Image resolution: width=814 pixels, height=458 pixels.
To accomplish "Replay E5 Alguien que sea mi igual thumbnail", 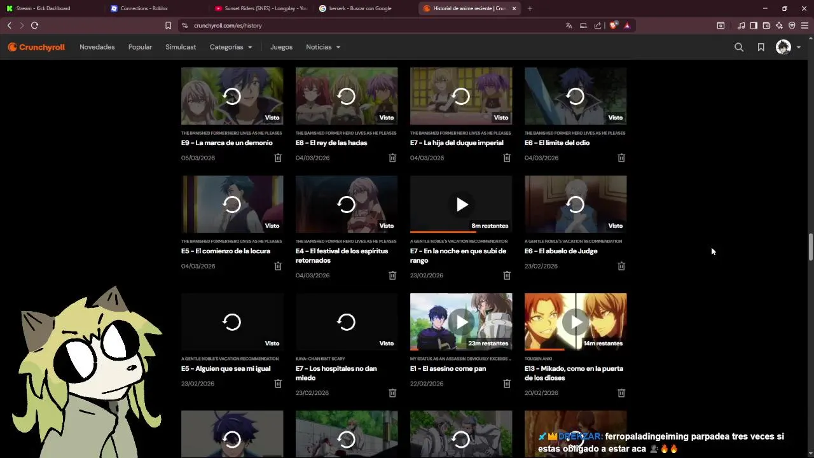I will pos(232,322).
